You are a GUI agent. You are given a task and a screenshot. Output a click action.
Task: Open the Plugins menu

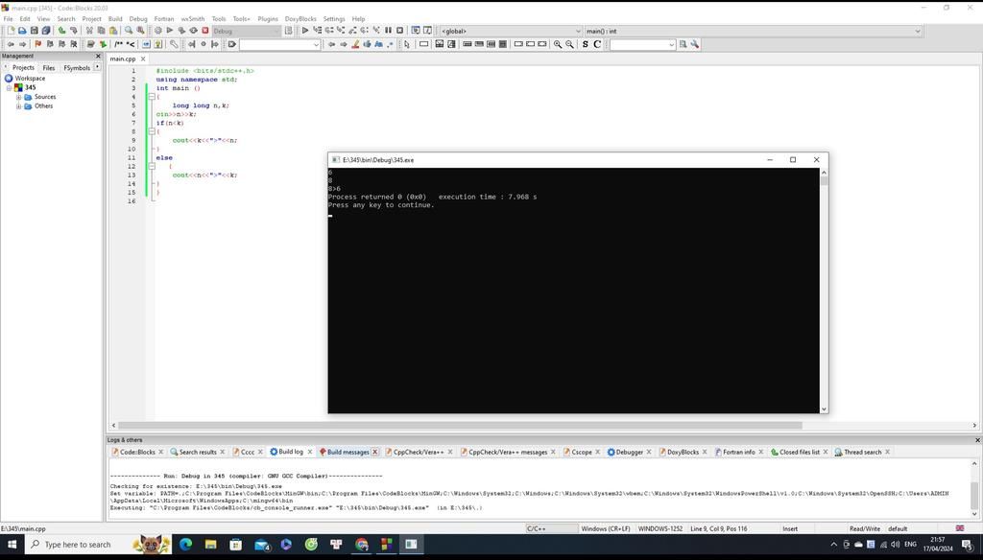click(268, 19)
